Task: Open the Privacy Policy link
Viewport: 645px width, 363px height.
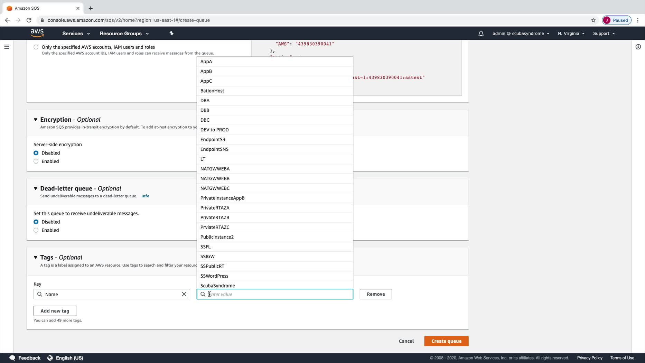Action: 590,358
